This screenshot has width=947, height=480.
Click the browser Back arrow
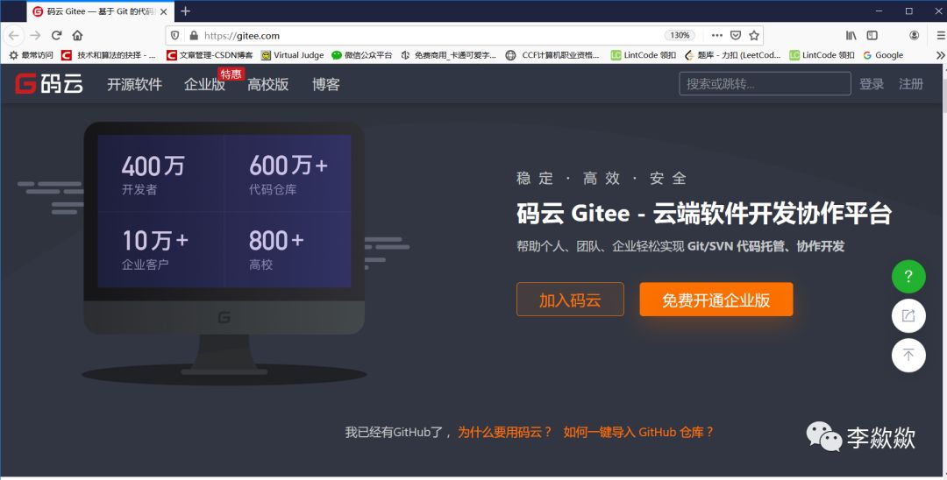click(14, 36)
